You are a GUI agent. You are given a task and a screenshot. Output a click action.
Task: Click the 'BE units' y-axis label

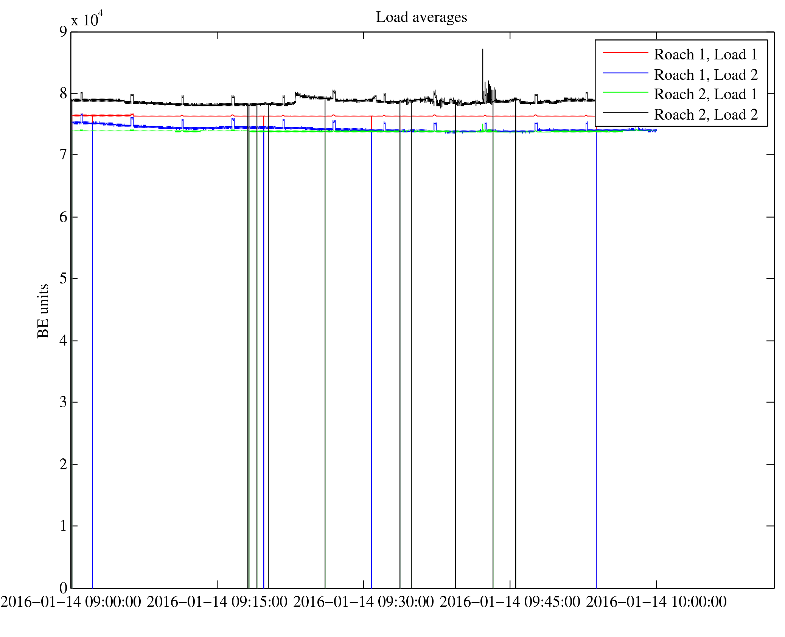click(43, 311)
